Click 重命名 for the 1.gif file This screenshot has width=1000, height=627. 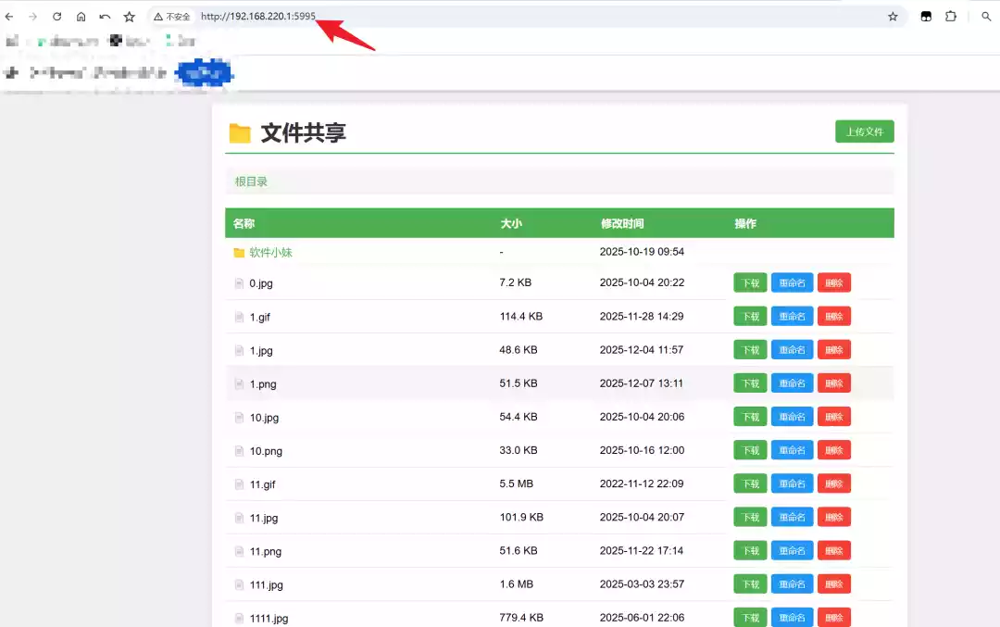point(792,316)
